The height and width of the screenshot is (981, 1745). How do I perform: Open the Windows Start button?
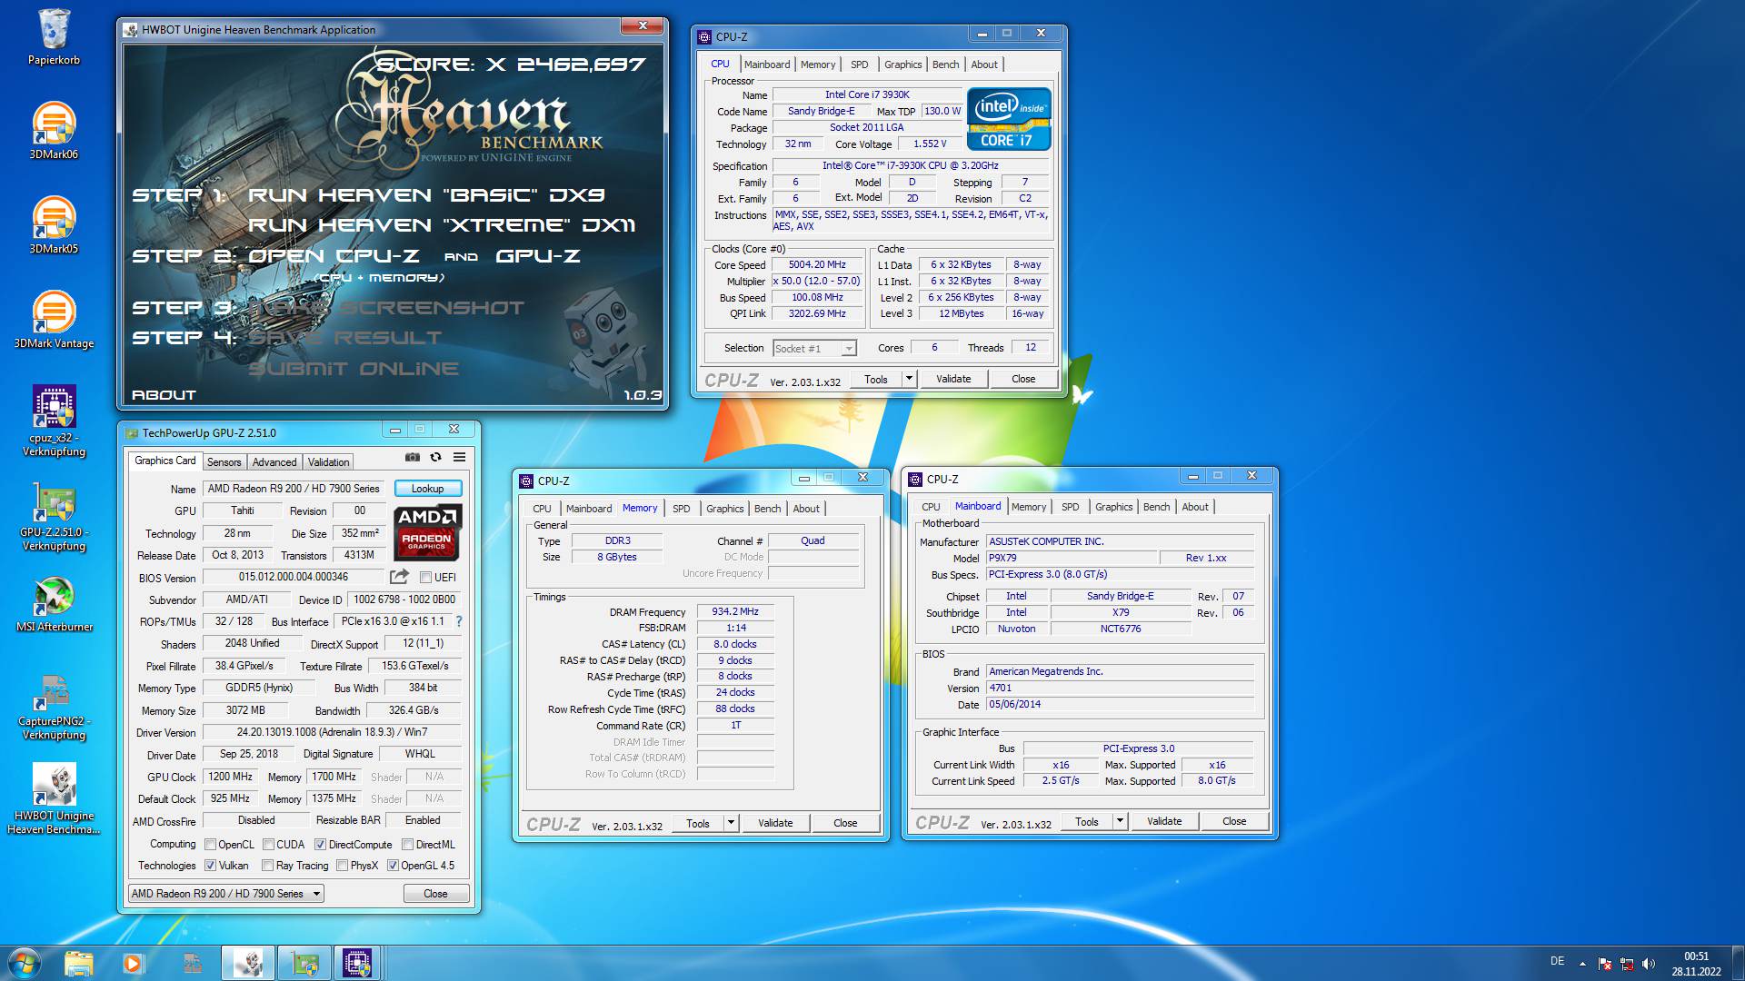coord(24,963)
